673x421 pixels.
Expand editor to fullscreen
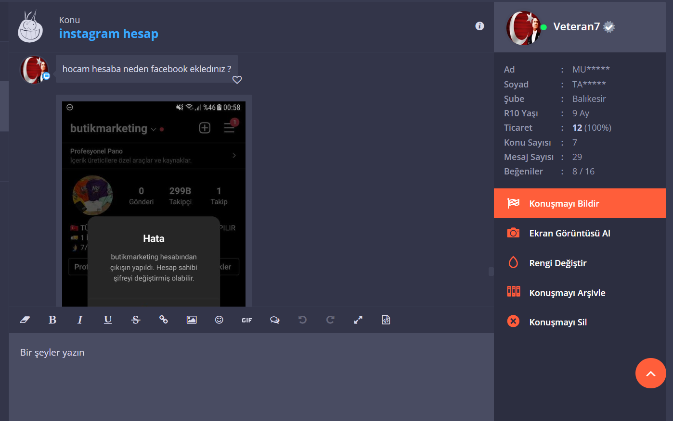pos(358,320)
